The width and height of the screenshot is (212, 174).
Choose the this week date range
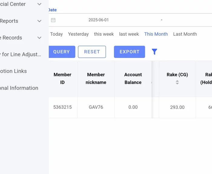point(104,34)
